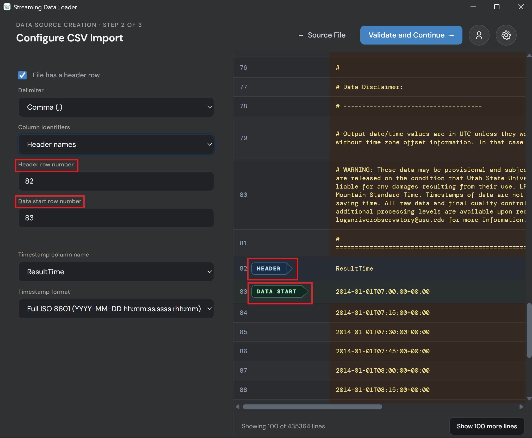Viewport: 532px width, 438px height.
Task: Click the vertical scrollbar thumb in preview
Action: [529, 330]
